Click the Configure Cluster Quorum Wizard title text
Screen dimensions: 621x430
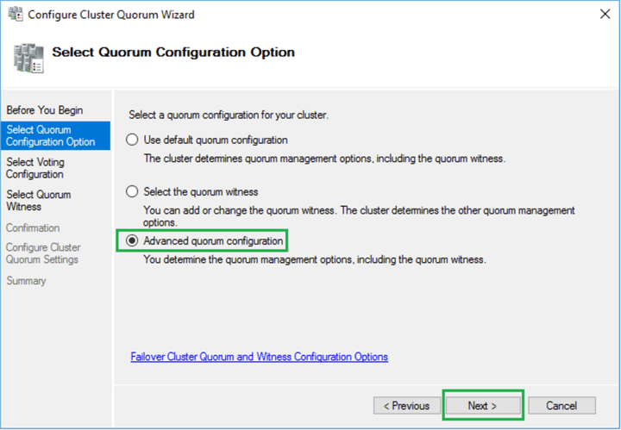click(x=112, y=15)
